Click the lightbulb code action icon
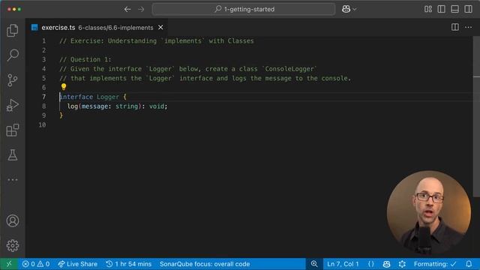The width and height of the screenshot is (480, 270). pos(63,87)
